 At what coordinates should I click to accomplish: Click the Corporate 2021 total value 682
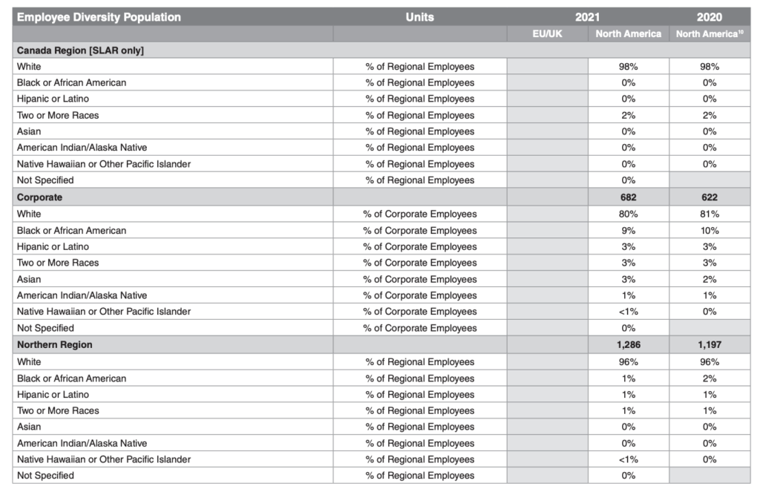coord(628,198)
